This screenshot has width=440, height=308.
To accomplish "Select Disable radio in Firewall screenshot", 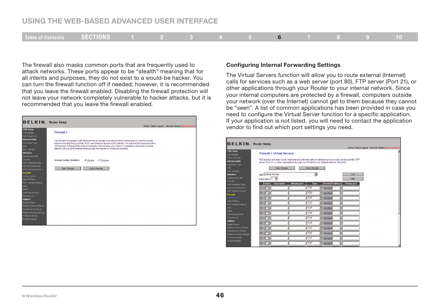I will coord(99,160).
